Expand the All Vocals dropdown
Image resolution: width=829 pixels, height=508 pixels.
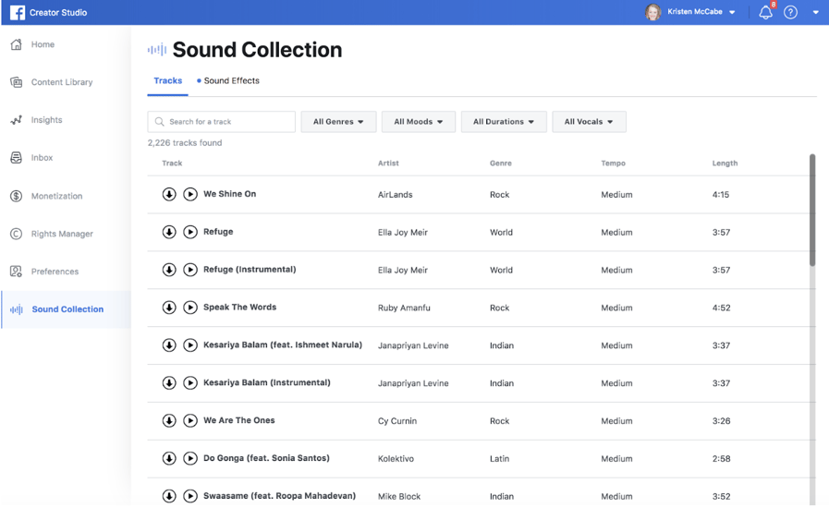(589, 122)
